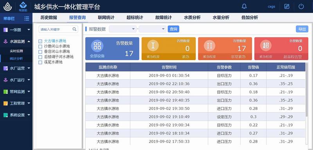Switch to the 历史数据 tab
This screenshot has width=313, height=150.
(x=49, y=18)
